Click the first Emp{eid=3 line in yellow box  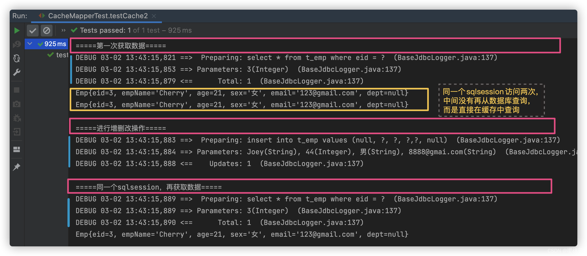[x=242, y=93]
